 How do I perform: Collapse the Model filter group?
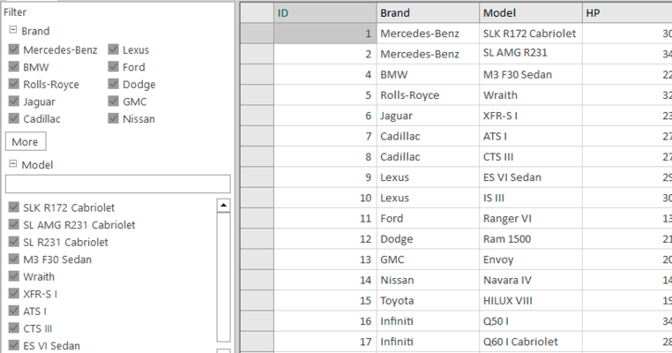pos(13,165)
